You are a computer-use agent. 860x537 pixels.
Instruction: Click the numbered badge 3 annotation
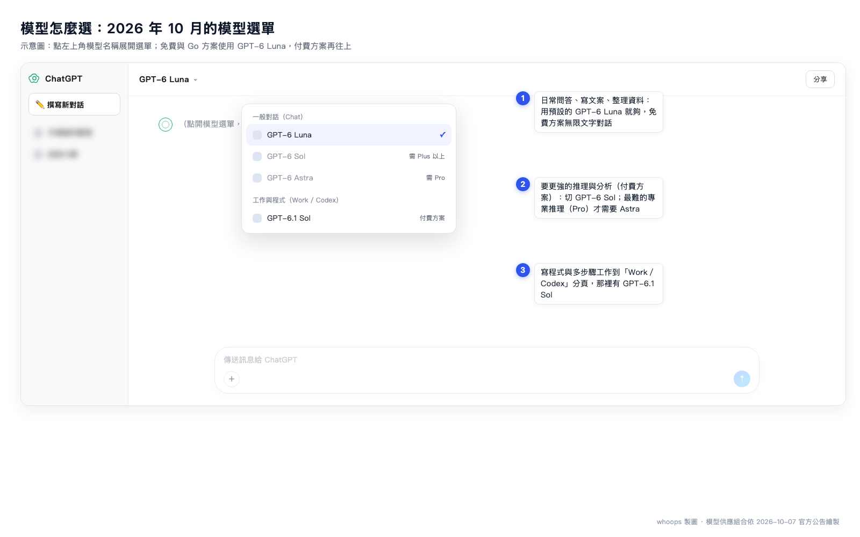pyautogui.click(x=523, y=270)
